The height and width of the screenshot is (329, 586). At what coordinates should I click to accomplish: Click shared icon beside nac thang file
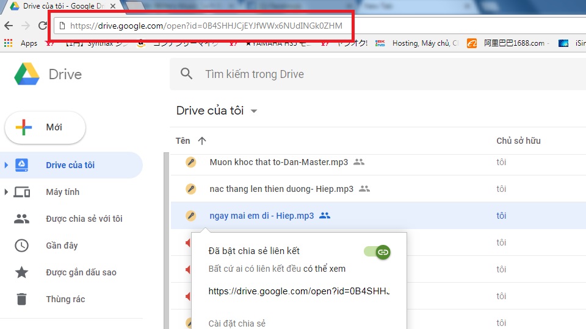coord(364,189)
